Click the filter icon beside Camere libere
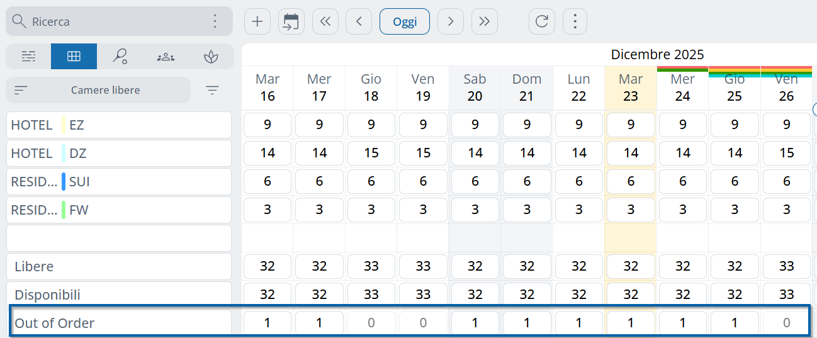The image size is (817, 338). 213,90
